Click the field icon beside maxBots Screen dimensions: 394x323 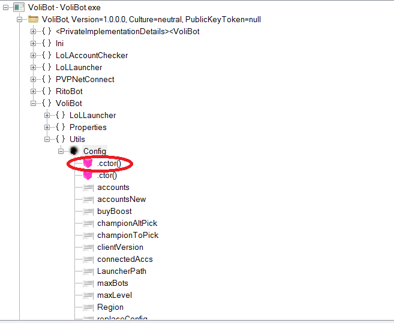(x=88, y=283)
